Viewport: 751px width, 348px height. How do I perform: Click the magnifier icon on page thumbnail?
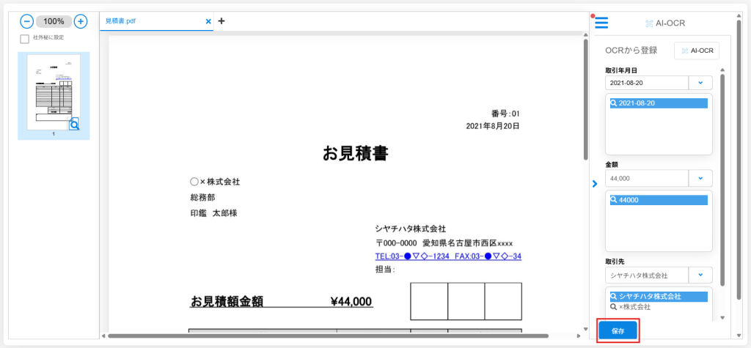pos(74,125)
